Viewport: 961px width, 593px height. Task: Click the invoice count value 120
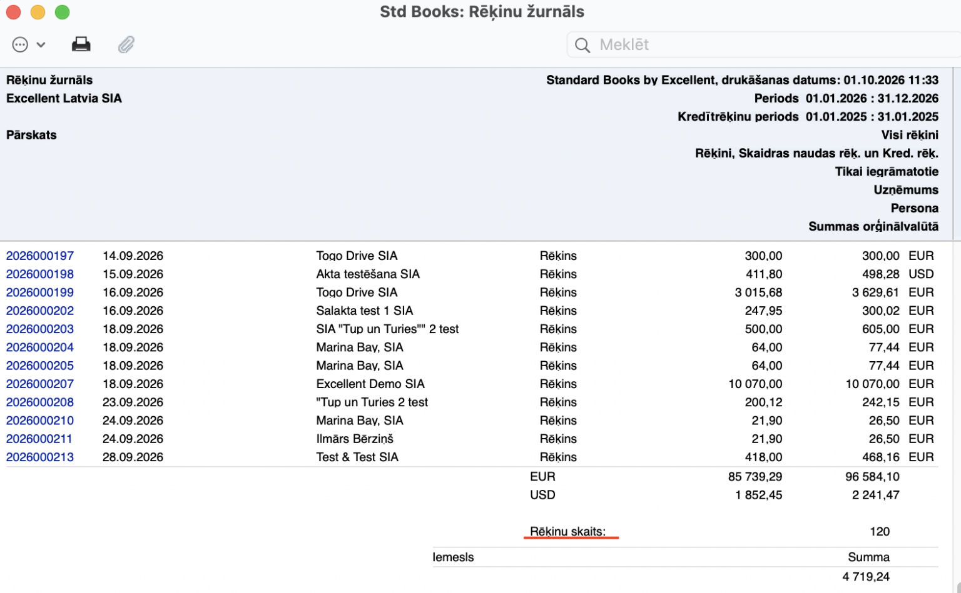[880, 531]
